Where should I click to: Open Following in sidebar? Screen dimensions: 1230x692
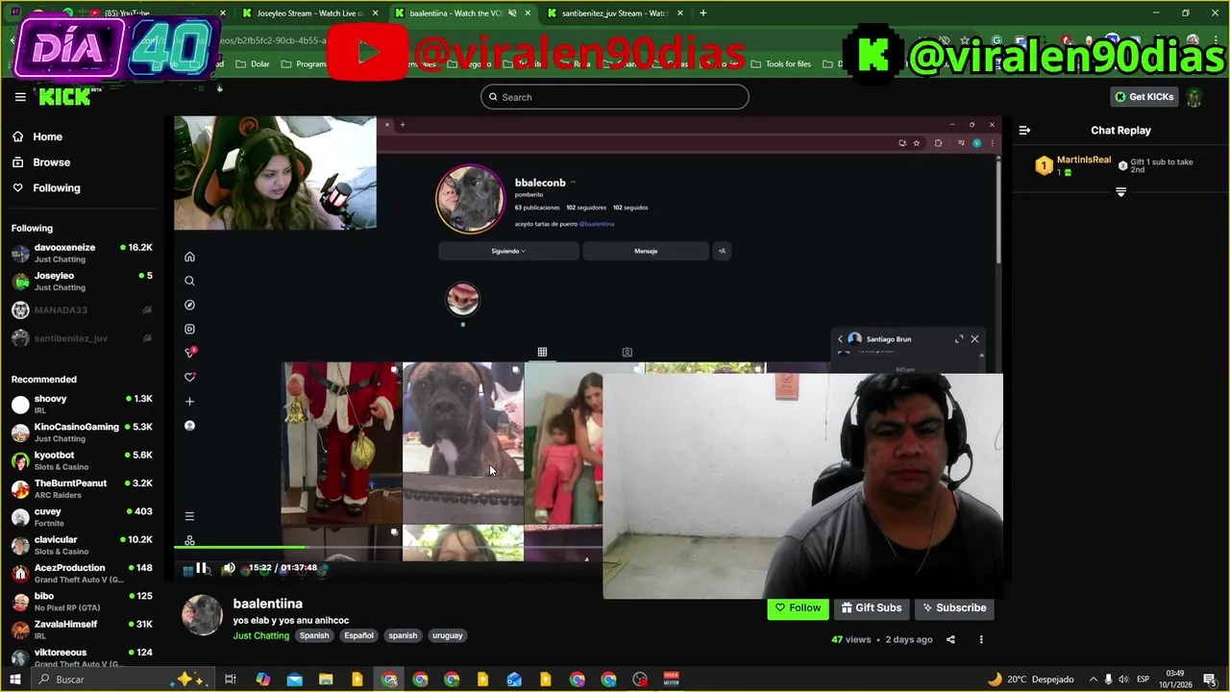(x=57, y=187)
